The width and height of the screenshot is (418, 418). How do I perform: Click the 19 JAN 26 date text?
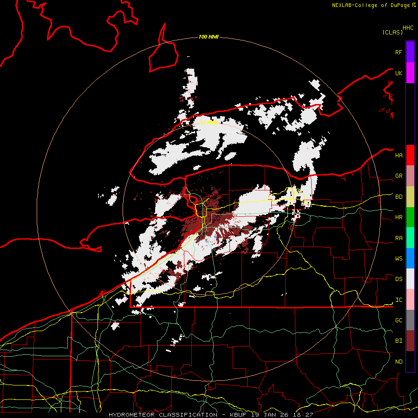coord(271,415)
